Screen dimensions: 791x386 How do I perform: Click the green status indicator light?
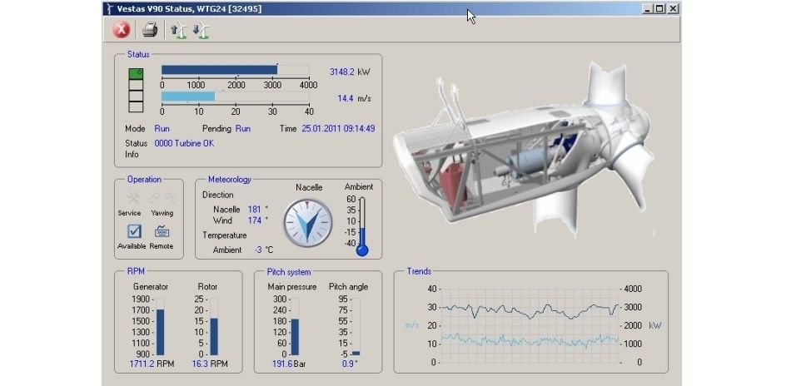136,75
